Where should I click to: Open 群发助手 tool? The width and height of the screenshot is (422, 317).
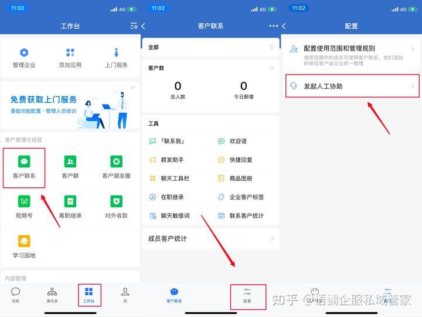[x=172, y=160]
